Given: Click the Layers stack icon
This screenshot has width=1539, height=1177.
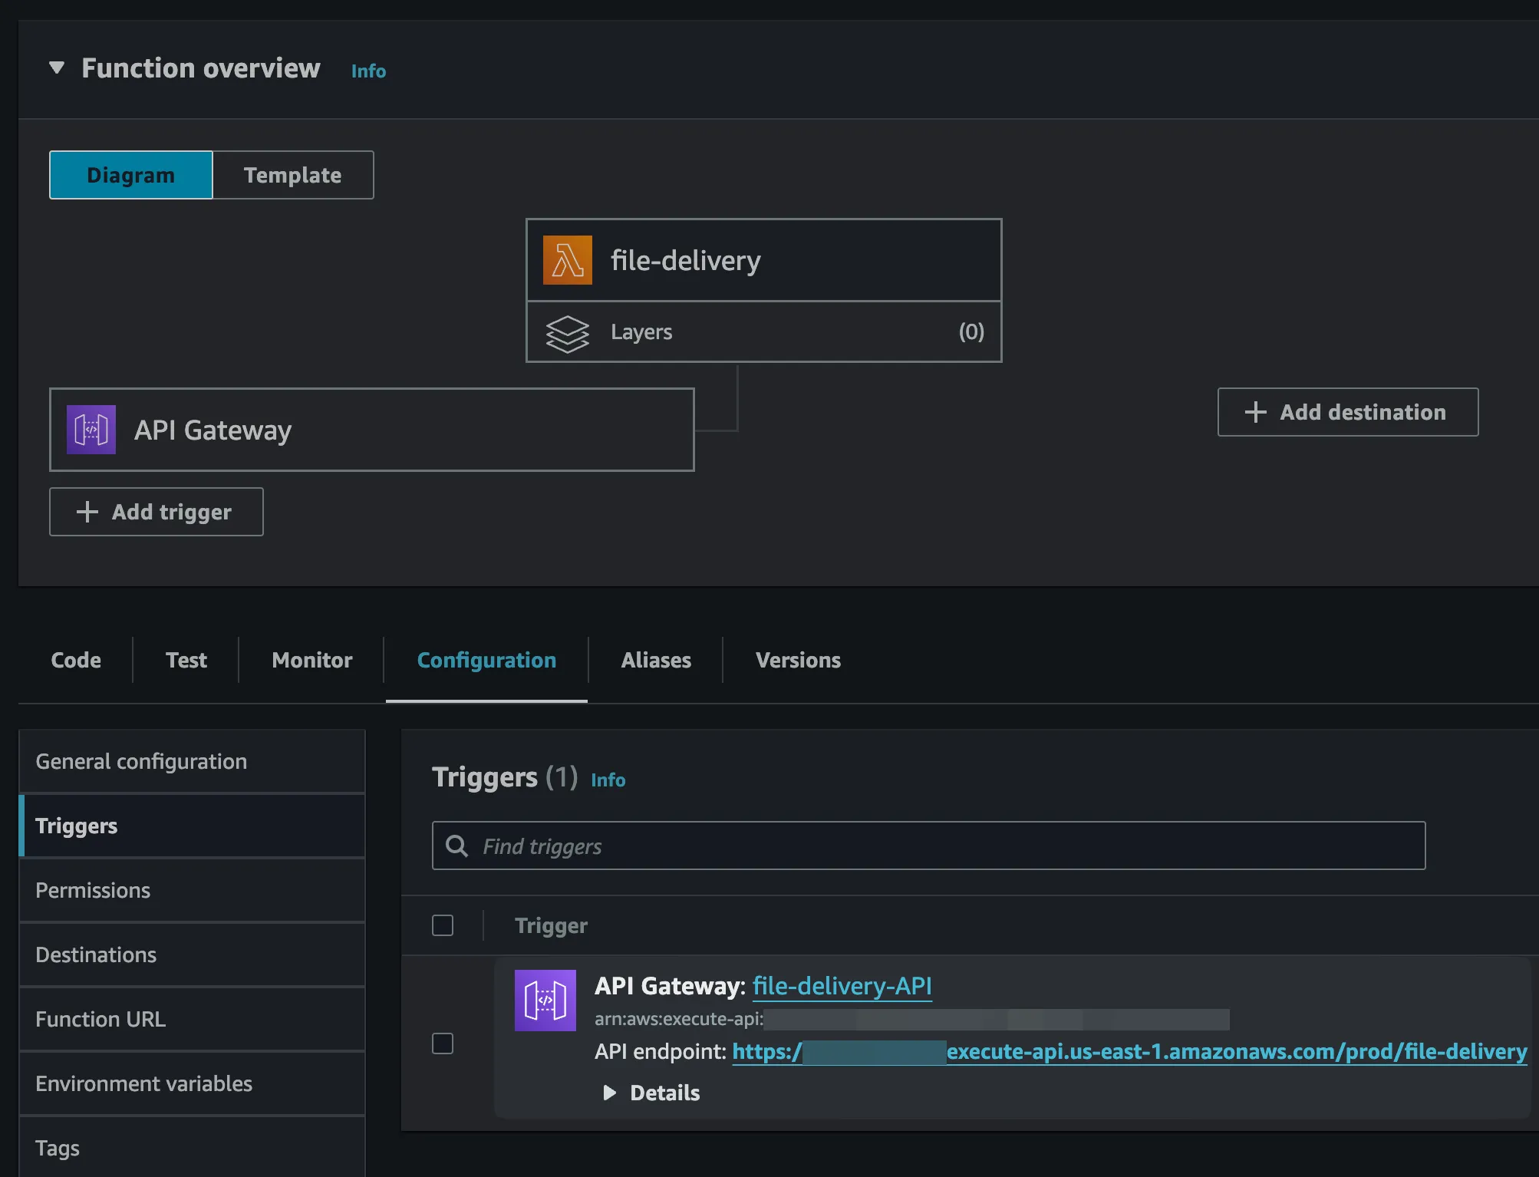Looking at the screenshot, I should point(567,333).
